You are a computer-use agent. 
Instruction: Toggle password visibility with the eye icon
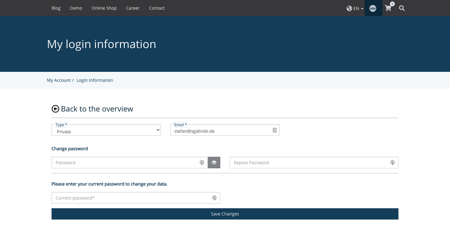click(x=214, y=162)
